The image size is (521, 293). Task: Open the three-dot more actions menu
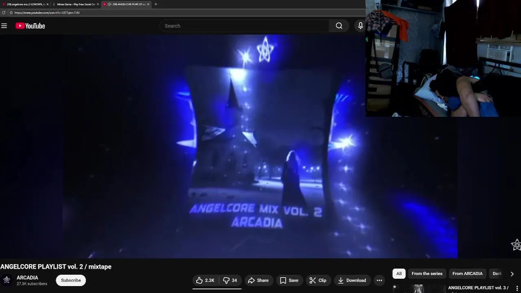379,280
